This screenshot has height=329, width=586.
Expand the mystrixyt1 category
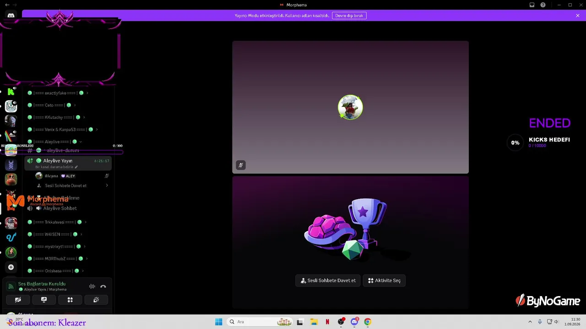pyautogui.click(x=56, y=247)
